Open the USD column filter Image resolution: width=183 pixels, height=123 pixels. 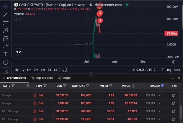point(65,86)
